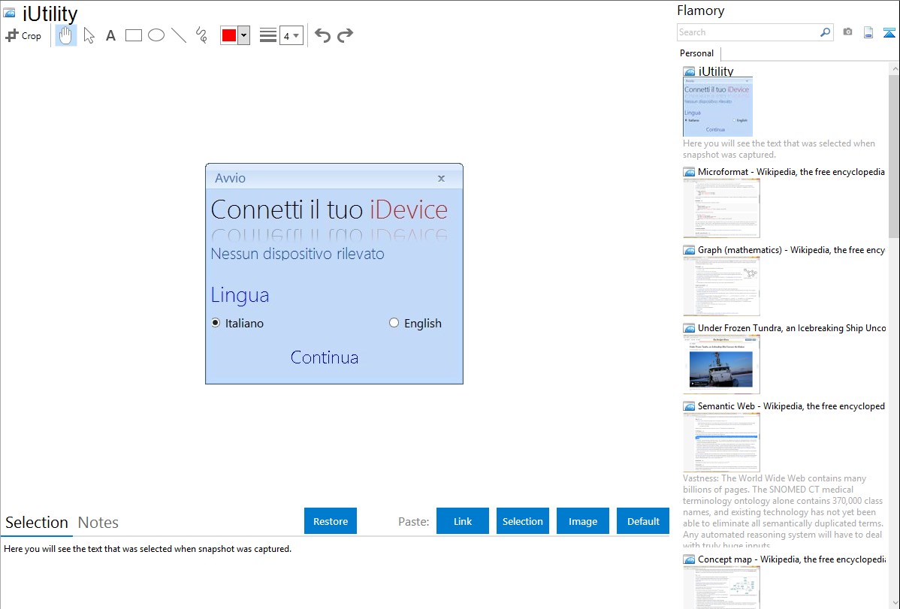Click the line thickness icon

coord(268,35)
